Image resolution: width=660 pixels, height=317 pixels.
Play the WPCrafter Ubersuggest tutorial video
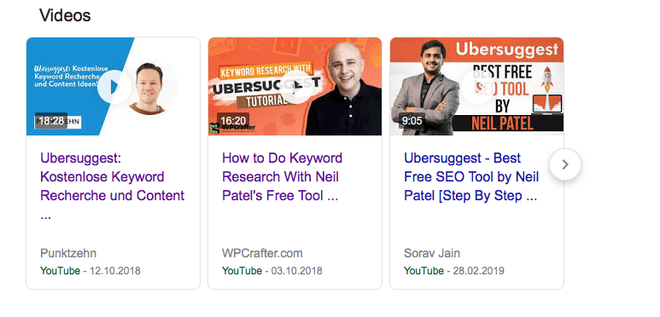[x=296, y=87]
